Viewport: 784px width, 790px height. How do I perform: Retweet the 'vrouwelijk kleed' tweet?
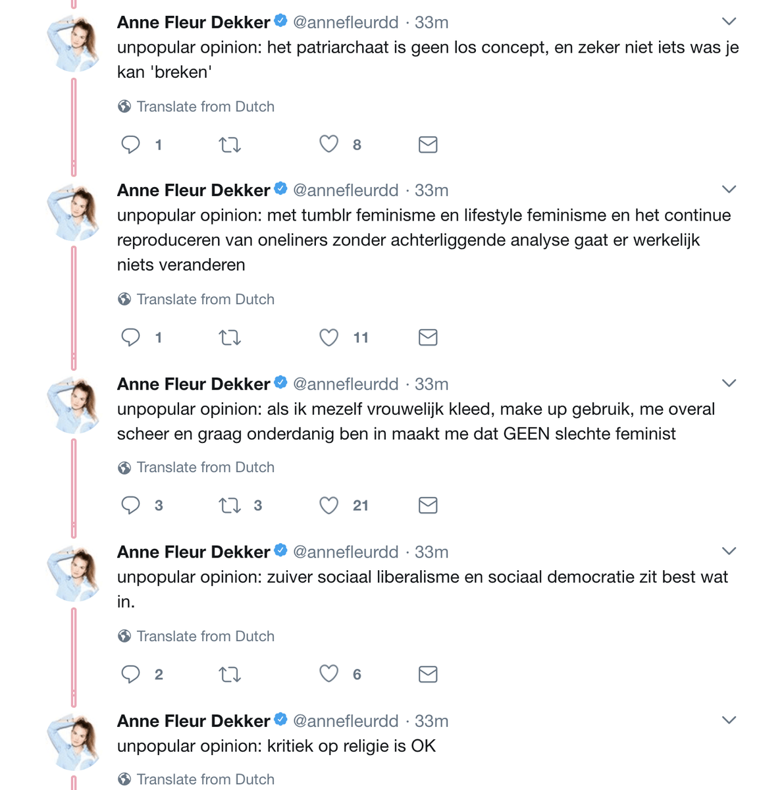pyautogui.click(x=230, y=506)
